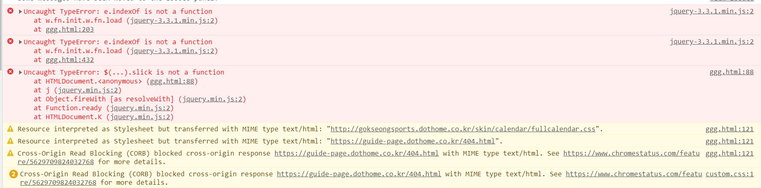Click jquery.min.js:2 link in Object.fireWith line
Viewport: 761px width, 188px height.
coord(212,99)
